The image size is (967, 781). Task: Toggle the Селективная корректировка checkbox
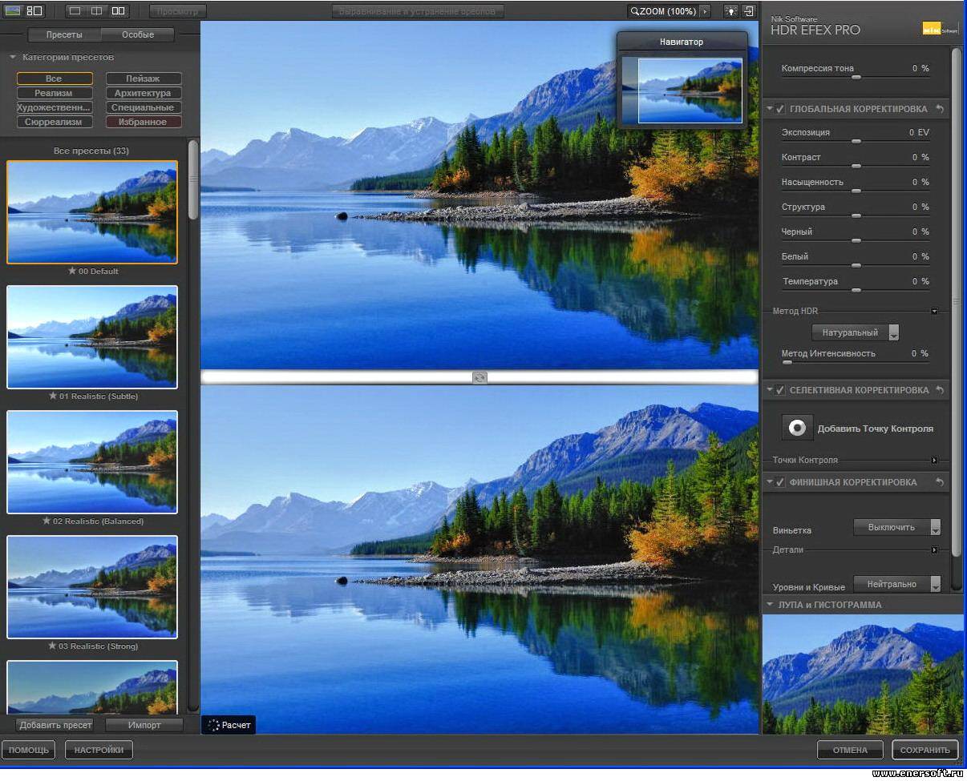click(780, 390)
